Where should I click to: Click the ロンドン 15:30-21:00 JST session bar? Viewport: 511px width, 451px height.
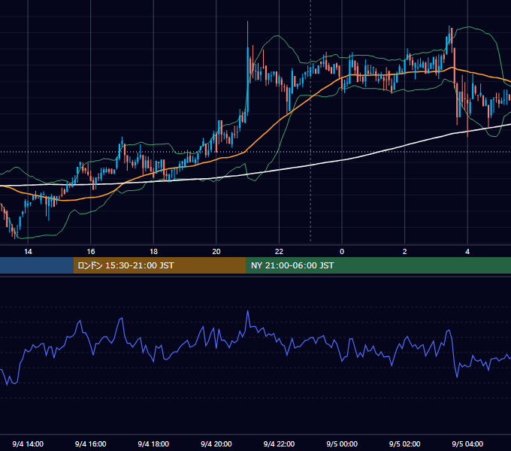tap(159, 265)
